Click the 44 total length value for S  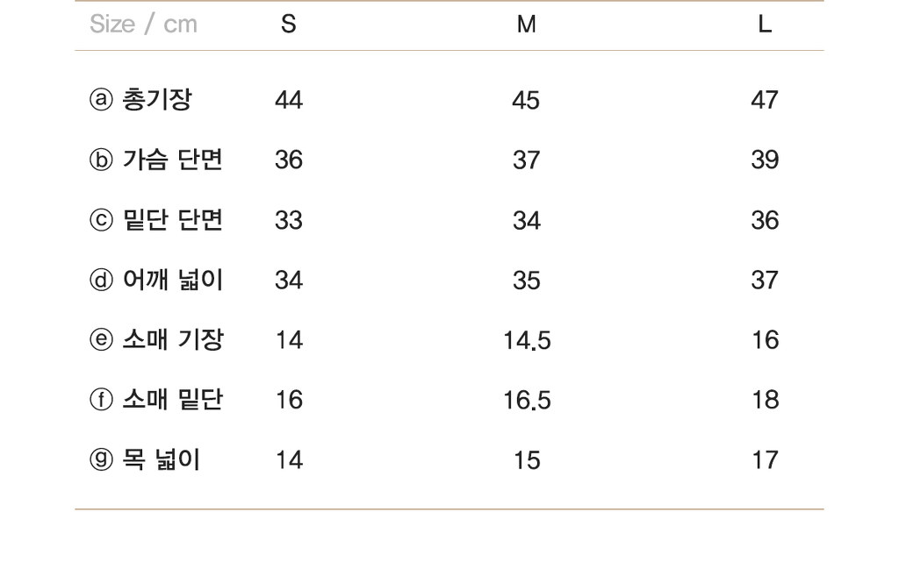click(288, 100)
